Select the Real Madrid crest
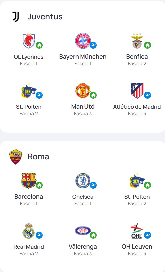Viewport: 165px width, 272px height. (x=28, y=231)
